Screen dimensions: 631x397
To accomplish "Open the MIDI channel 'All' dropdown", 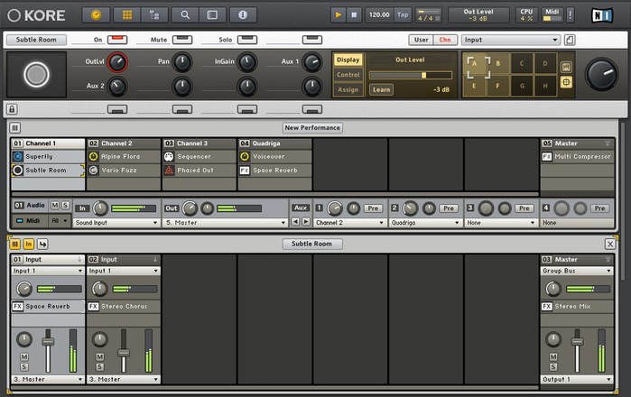I will tap(60, 220).
